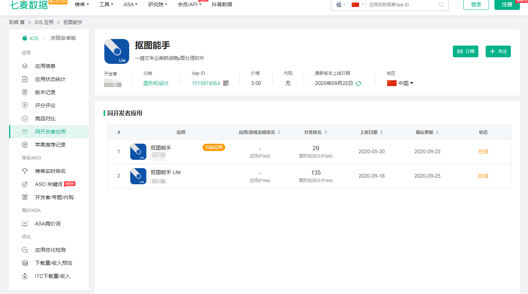Open the 抠图能手 Lite app name link
Image resolution: width=528 pixels, height=294 pixels.
point(166,172)
